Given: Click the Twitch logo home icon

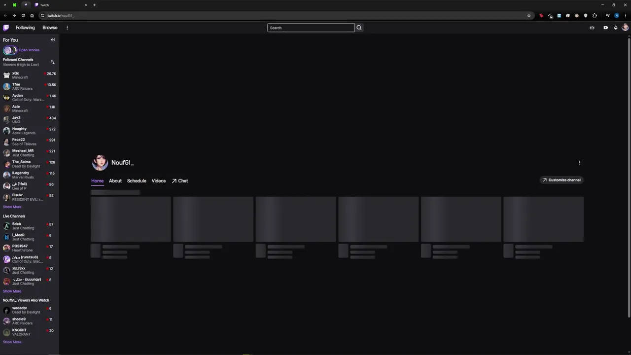Looking at the screenshot, I should tap(6, 28).
